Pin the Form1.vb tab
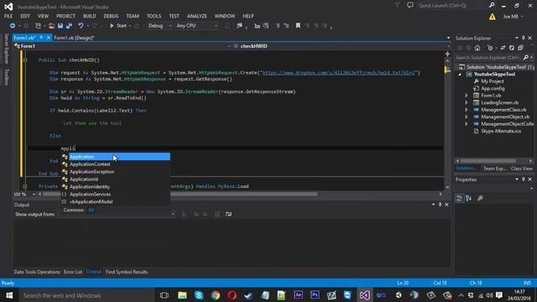 [x=41, y=37]
